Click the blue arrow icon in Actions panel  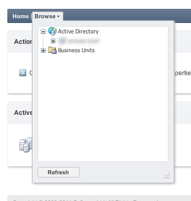23,73
